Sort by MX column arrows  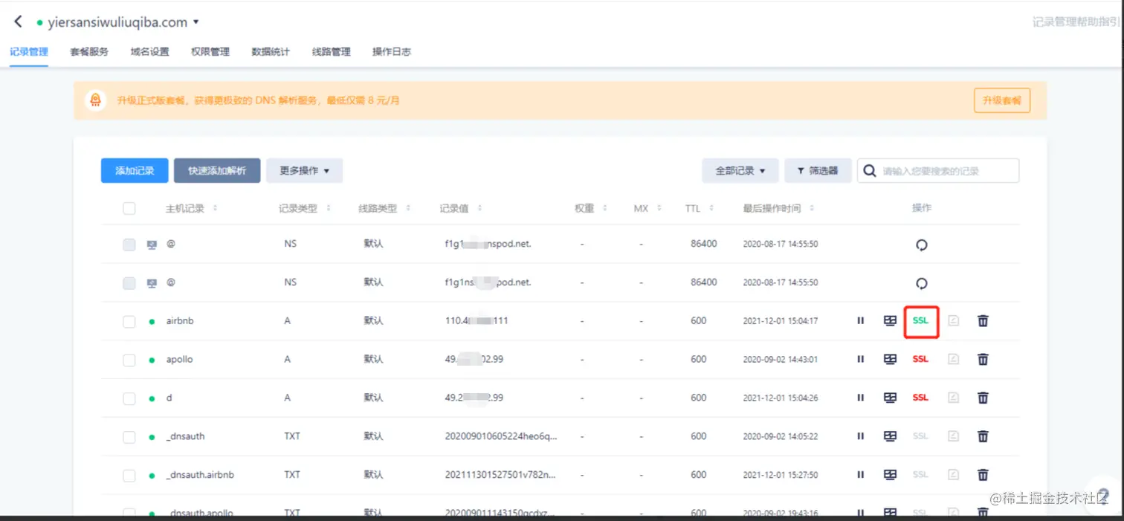659,209
